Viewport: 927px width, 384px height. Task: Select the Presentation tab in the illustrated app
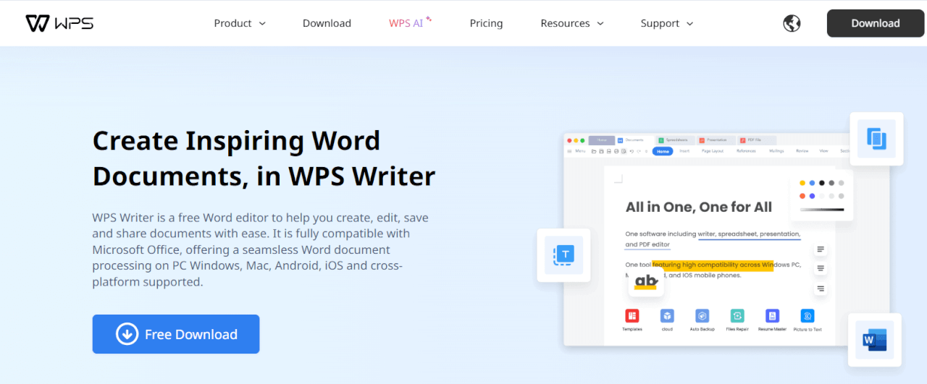click(716, 140)
